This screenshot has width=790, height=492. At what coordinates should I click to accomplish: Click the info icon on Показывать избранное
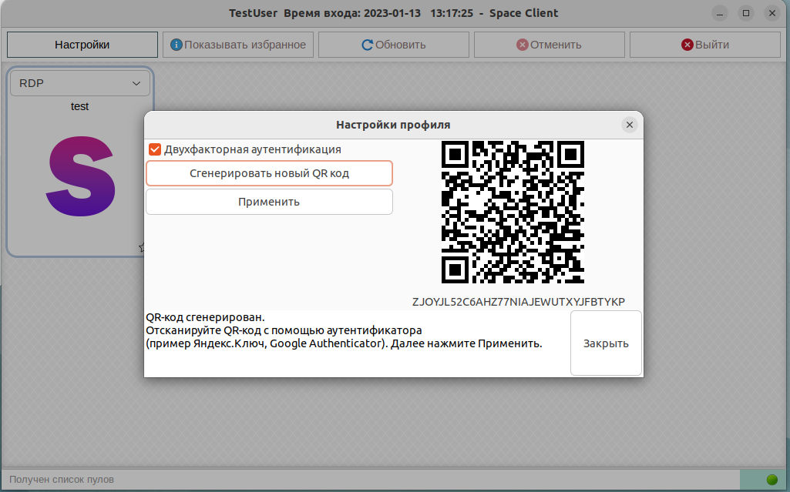[176, 45]
